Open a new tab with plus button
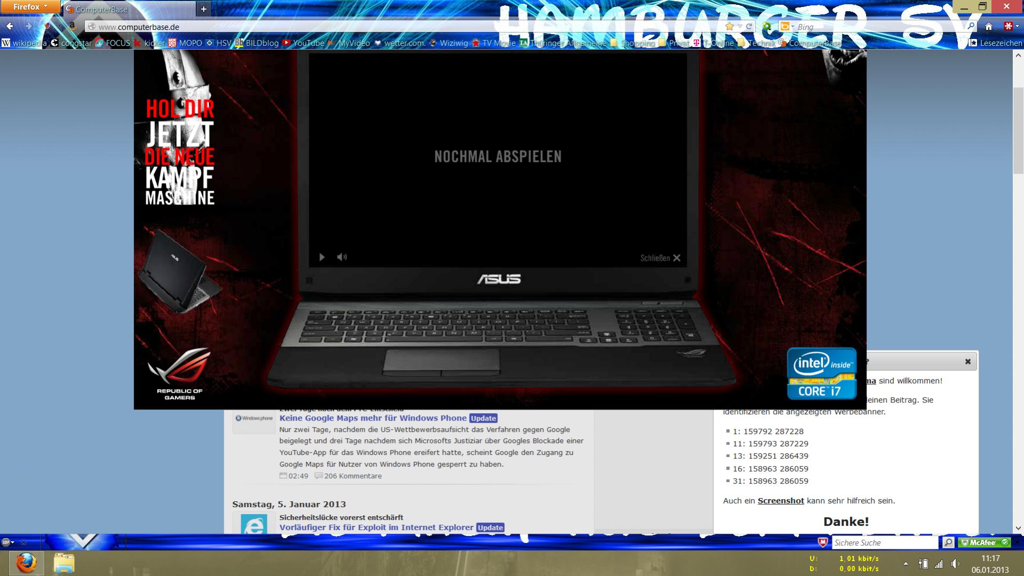Viewport: 1024px width, 576px height. (x=203, y=9)
